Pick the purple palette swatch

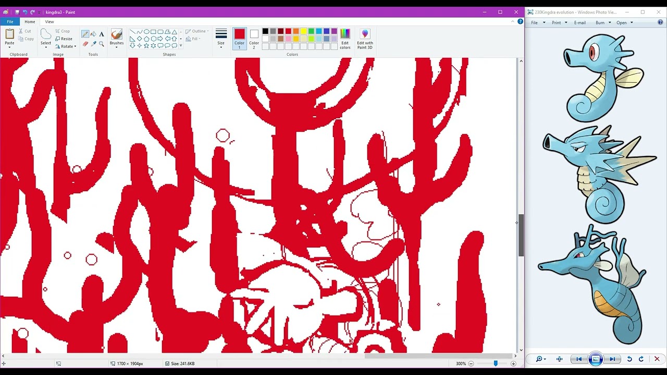334,31
